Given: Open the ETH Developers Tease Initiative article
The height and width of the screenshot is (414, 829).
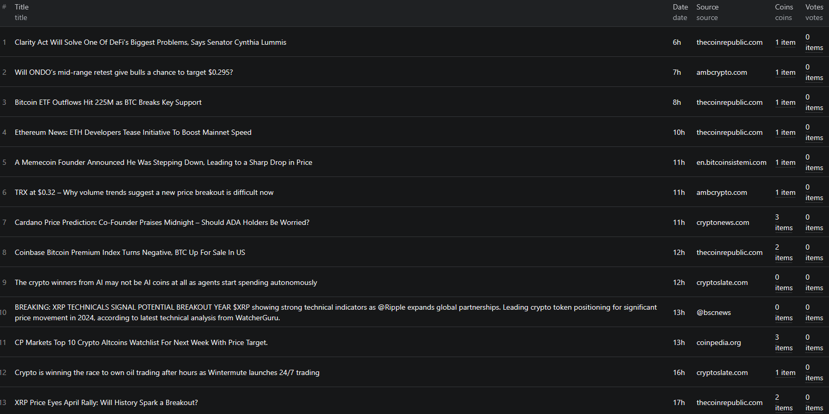Looking at the screenshot, I should [133, 132].
